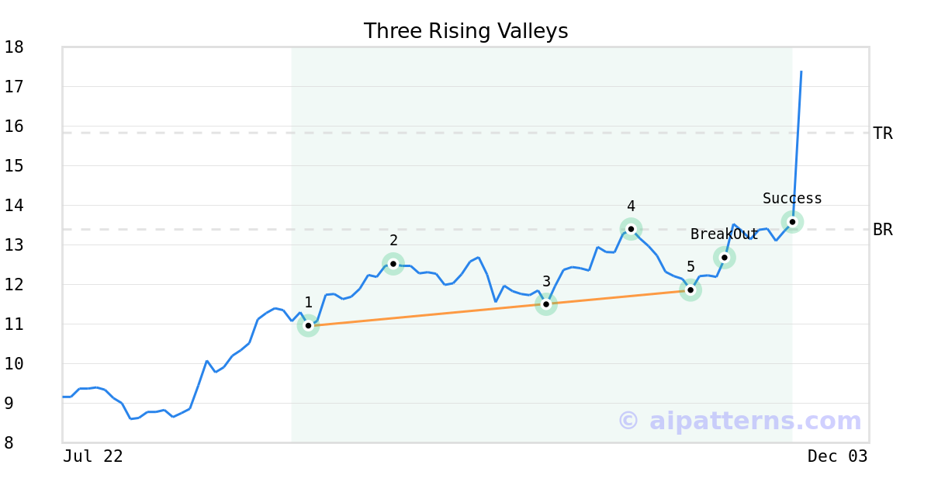
Task: Select the peak marker numbered 4
Action: pos(631,229)
